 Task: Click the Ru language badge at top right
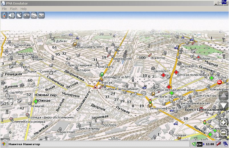tap(224, 2)
